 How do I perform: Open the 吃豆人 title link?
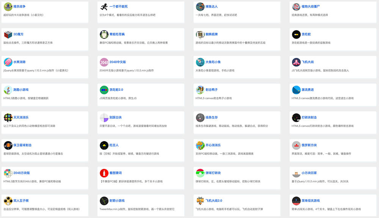[114, 145]
